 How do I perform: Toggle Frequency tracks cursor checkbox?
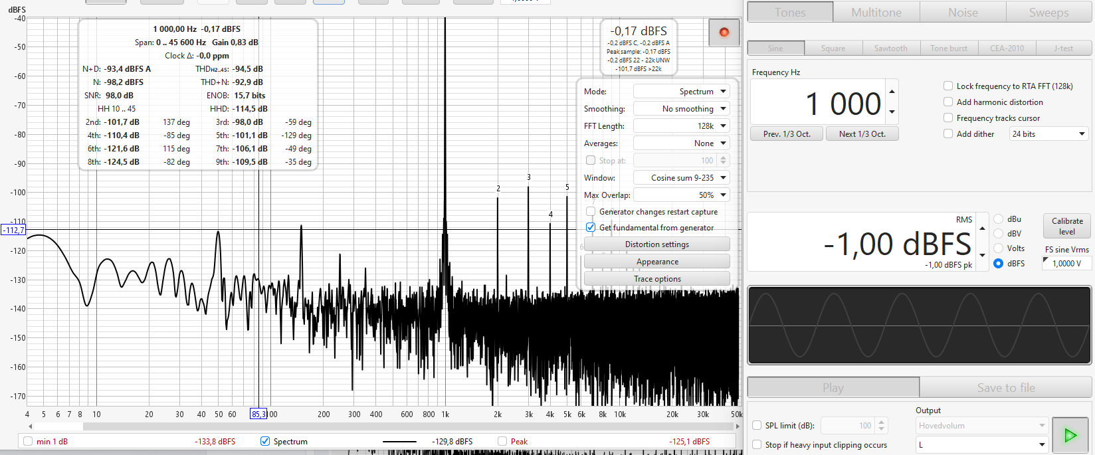coord(948,118)
